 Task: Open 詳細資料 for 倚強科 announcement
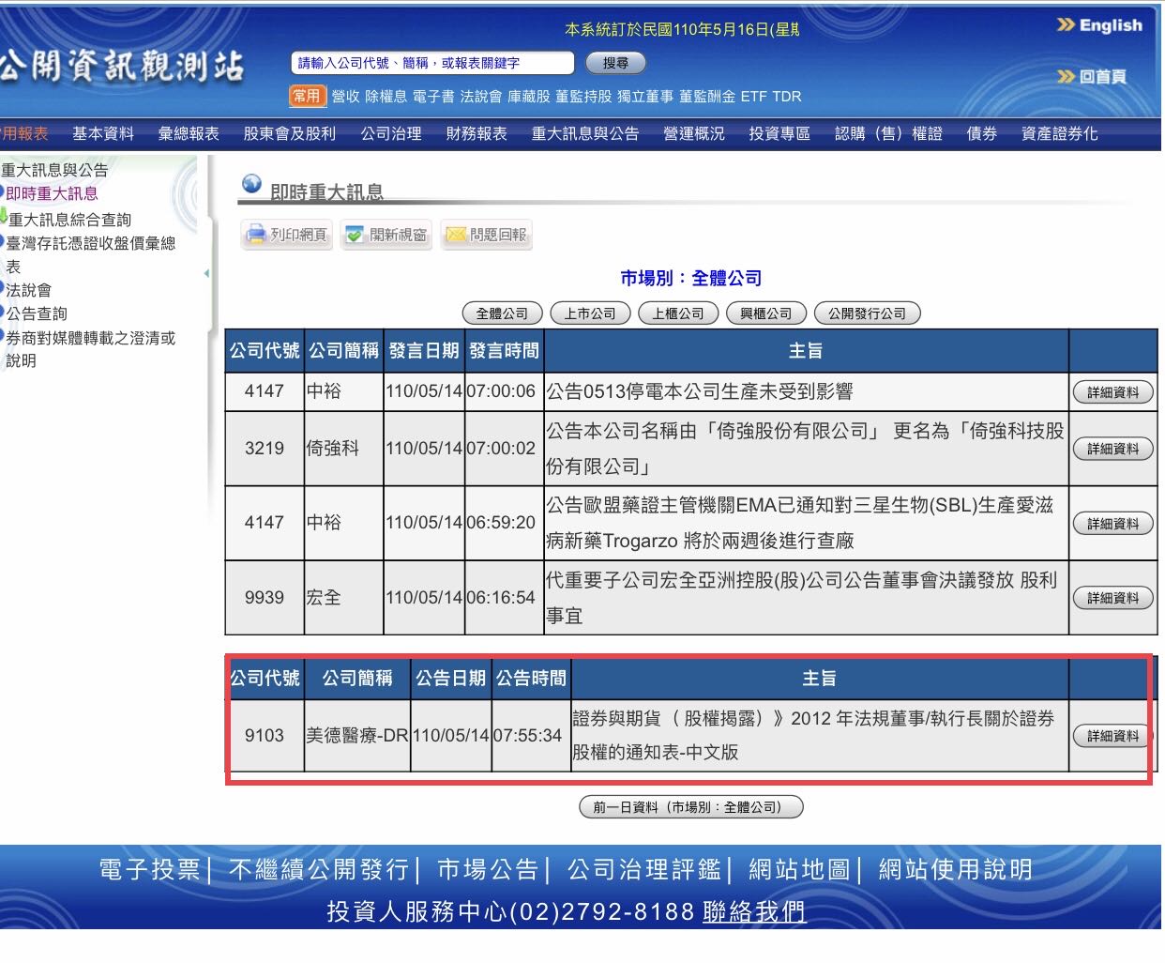pyautogui.click(x=1112, y=449)
